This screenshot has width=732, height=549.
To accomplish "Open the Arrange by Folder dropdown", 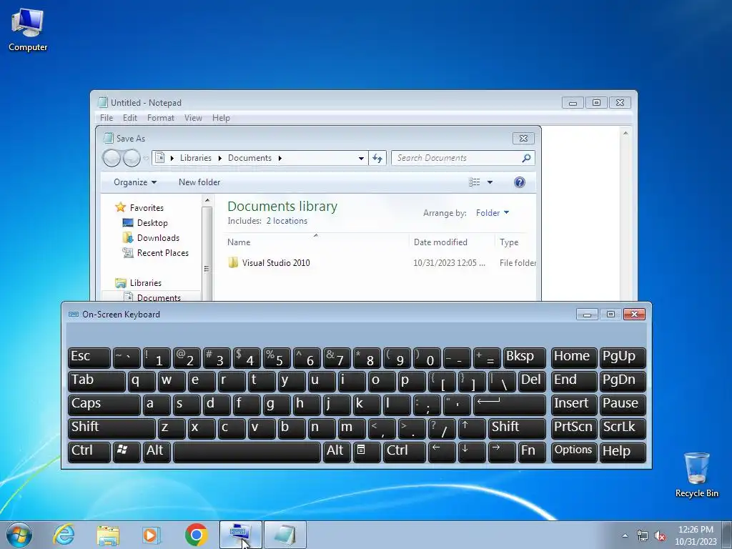I will pos(493,213).
